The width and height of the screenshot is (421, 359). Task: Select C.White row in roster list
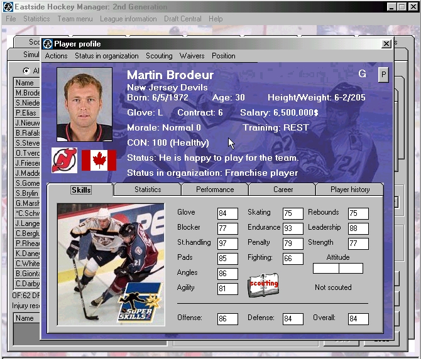(x=27, y=264)
